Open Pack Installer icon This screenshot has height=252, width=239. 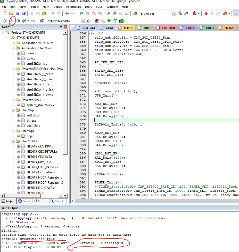click(121, 21)
